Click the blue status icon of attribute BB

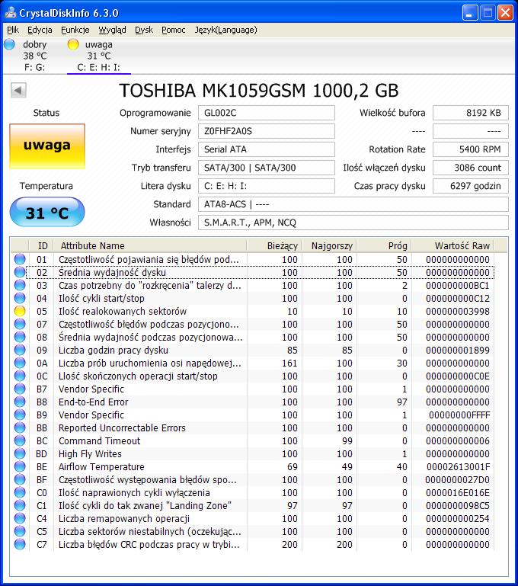pyautogui.click(x=19, y=427)
